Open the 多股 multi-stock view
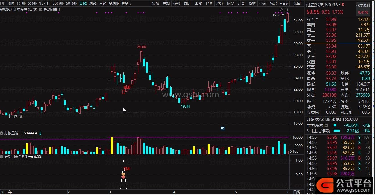 [x=177, y=3]
